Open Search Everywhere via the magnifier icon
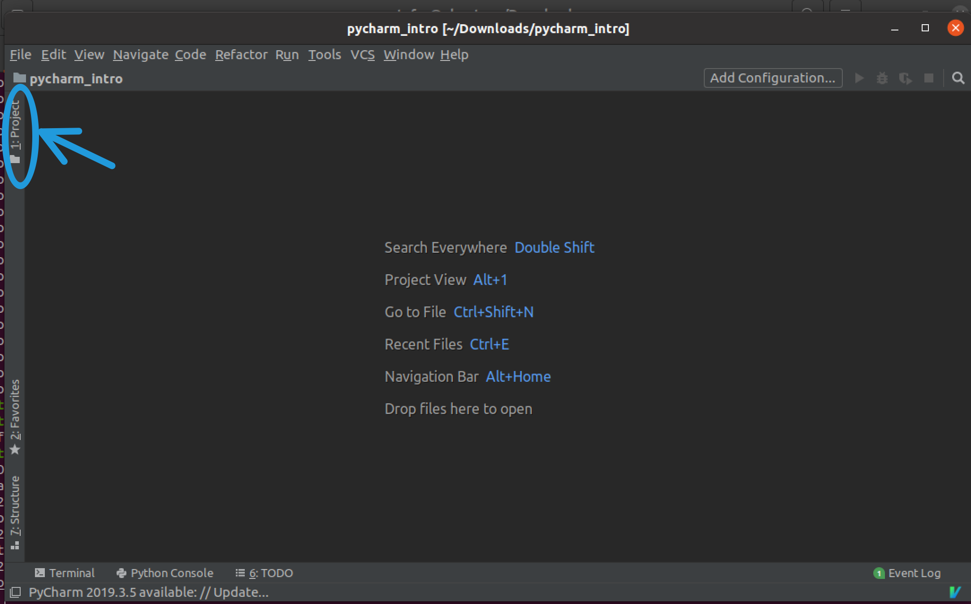 pyautogui.click(x=958, y=78)
